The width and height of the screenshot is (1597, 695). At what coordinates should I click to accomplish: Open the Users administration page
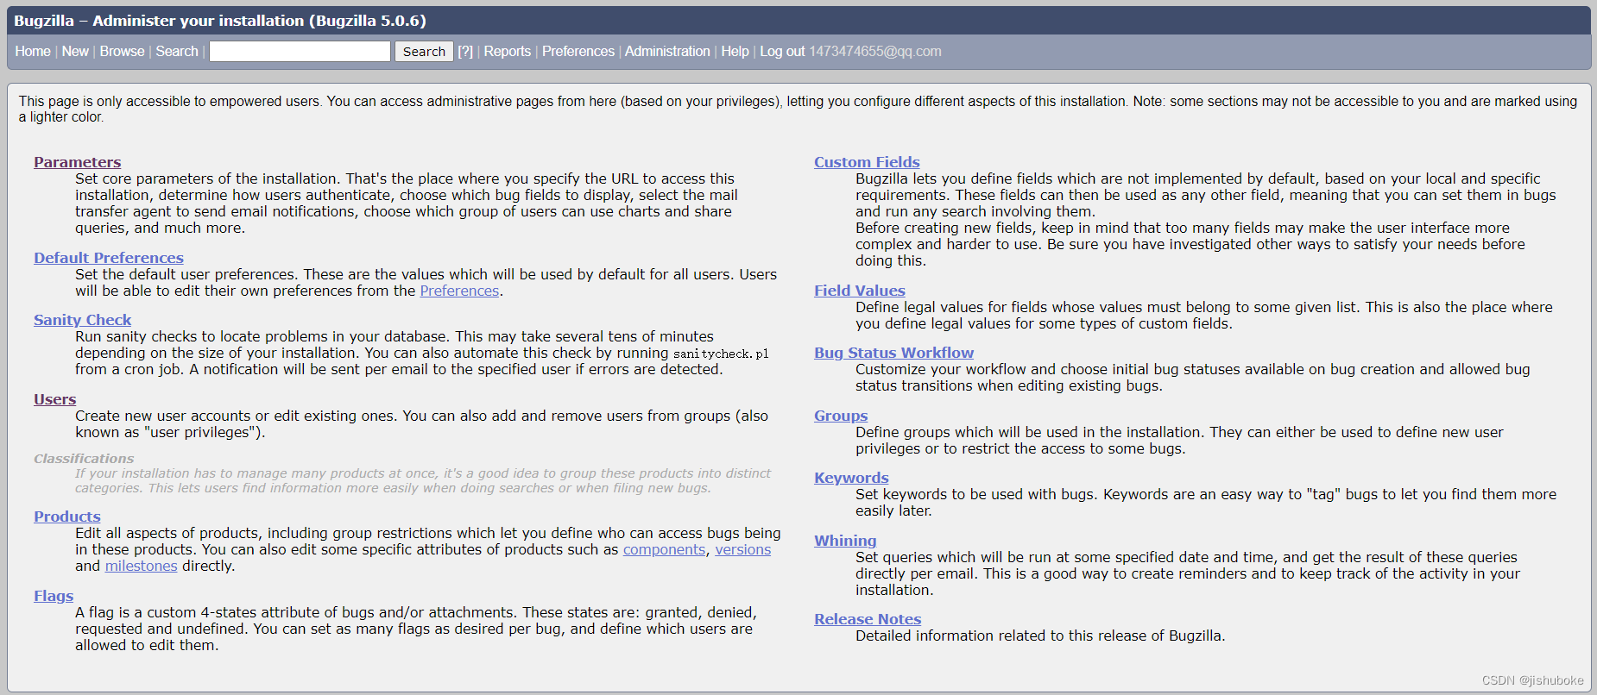[x=55, y=399]
